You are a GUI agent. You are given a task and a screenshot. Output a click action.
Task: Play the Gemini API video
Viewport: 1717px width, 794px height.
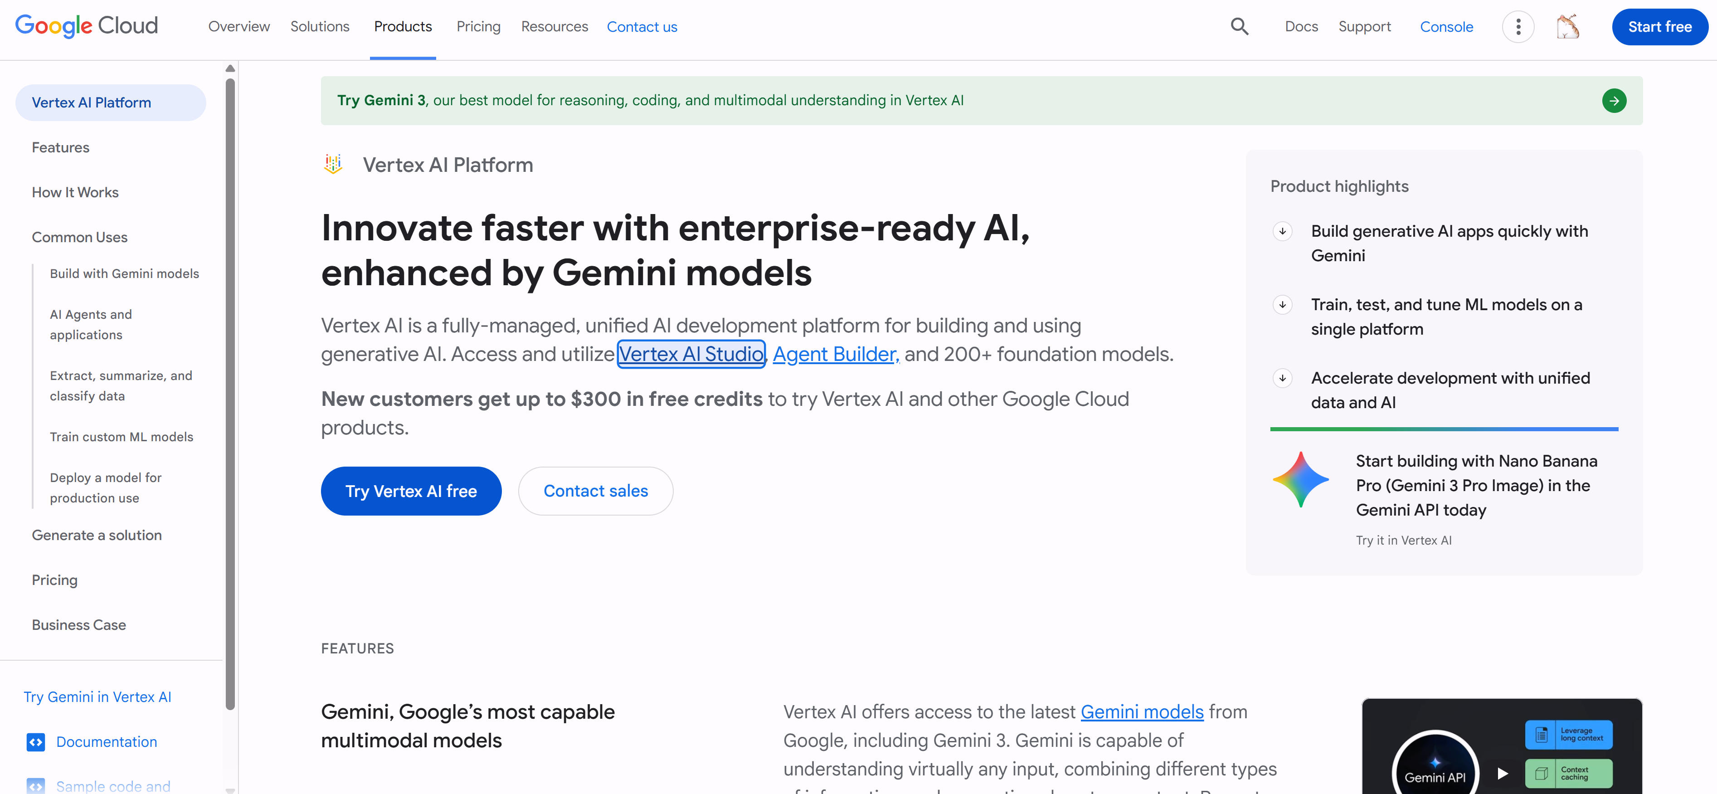(1503, 773)
